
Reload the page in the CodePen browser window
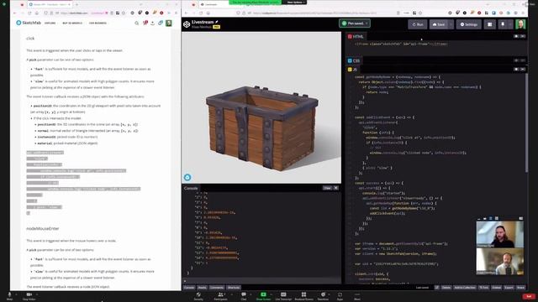(201, 13)
